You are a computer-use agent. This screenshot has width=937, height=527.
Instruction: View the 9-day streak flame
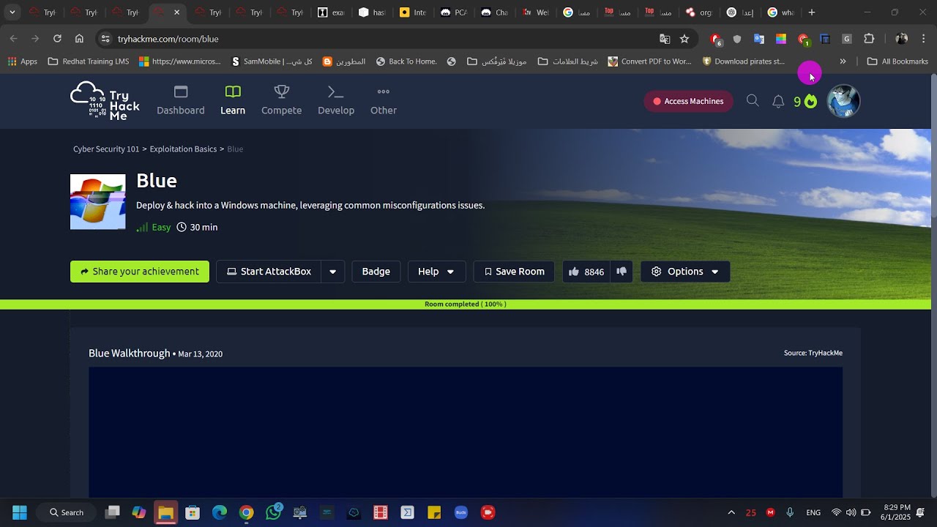805,102
